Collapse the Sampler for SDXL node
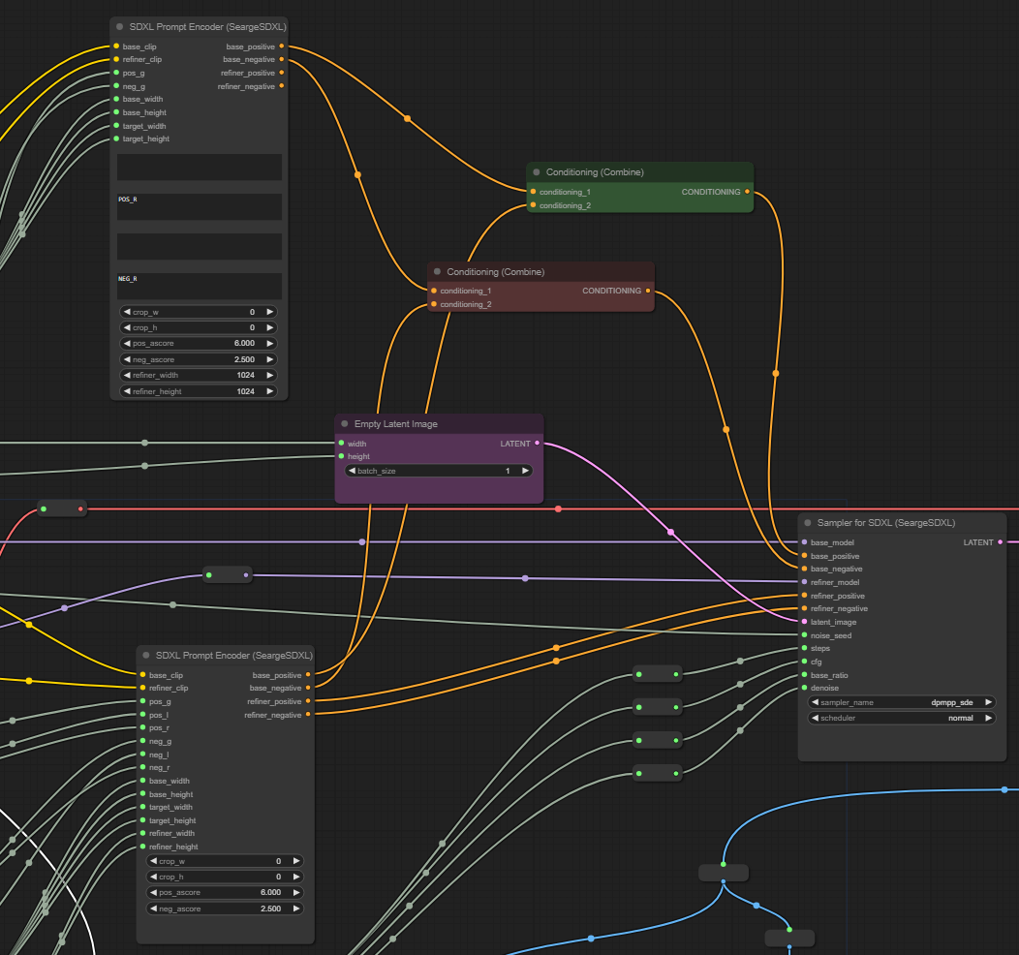Viewport: 1019px width, 955px height. [807, 523]
